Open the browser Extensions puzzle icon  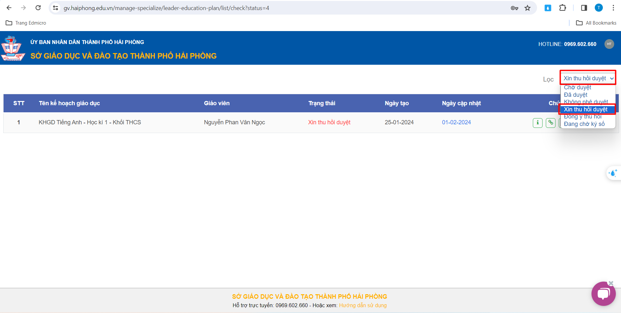click(x=563, y=8)
